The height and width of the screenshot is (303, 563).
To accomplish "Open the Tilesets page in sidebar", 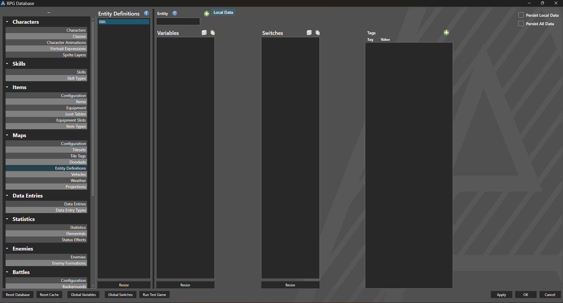I will tap(46, 150).
